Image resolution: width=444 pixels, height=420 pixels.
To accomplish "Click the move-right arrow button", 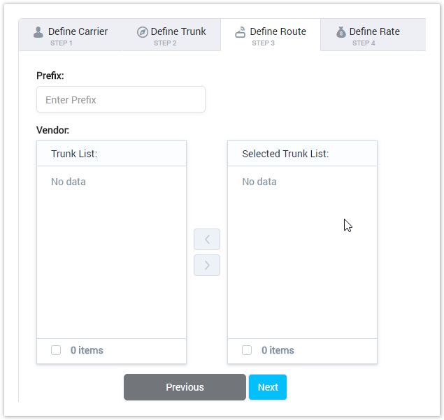I will 207,265.
